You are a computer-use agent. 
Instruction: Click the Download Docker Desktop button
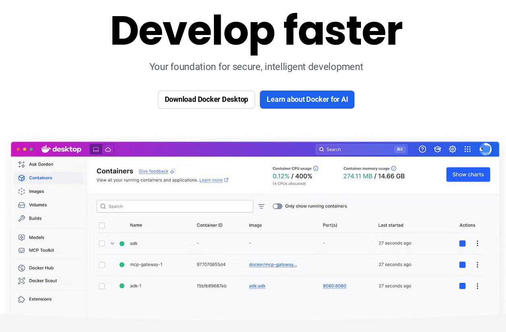click(x=206, y=99)
